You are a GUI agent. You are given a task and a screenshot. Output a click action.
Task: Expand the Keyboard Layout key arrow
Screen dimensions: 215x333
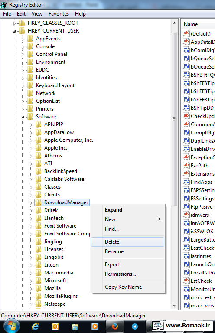[x=23, y=86]
